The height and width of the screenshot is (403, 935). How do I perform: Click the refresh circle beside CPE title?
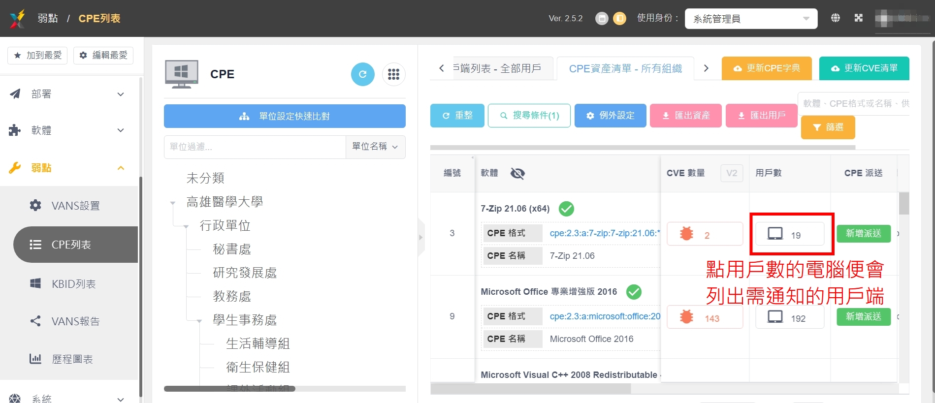[363, 74]
